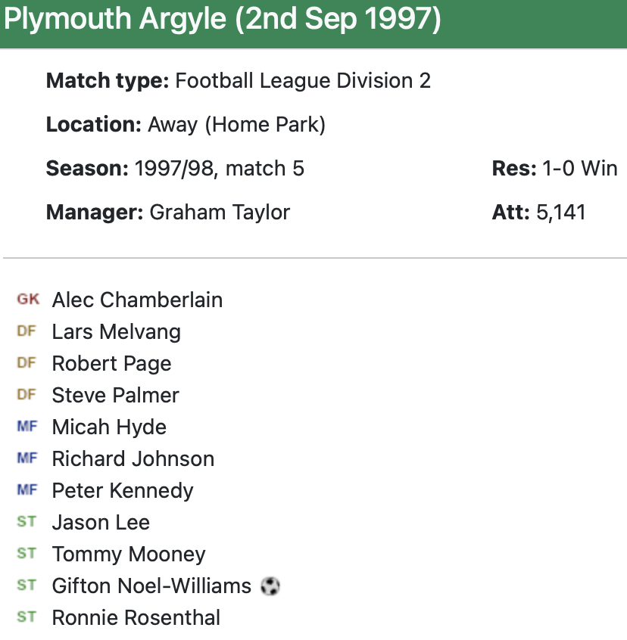Open Alec Chamberlain's player page
The height and width of the screenshot is (640, 627).
(137, 300)
